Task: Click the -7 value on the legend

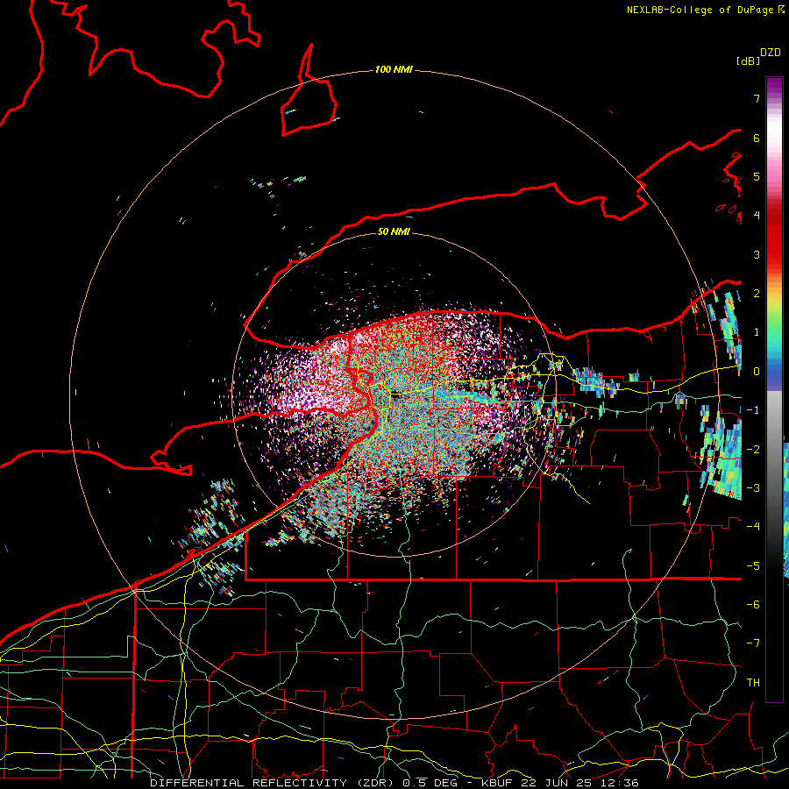Action: tap(753, 643)
